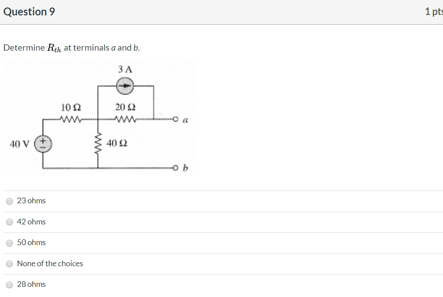Screen dimensions: 443x297
Task: Click the Question 9 header
Action: point(29,11)
